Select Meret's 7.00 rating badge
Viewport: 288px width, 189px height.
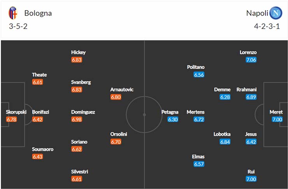click(277, 119)
